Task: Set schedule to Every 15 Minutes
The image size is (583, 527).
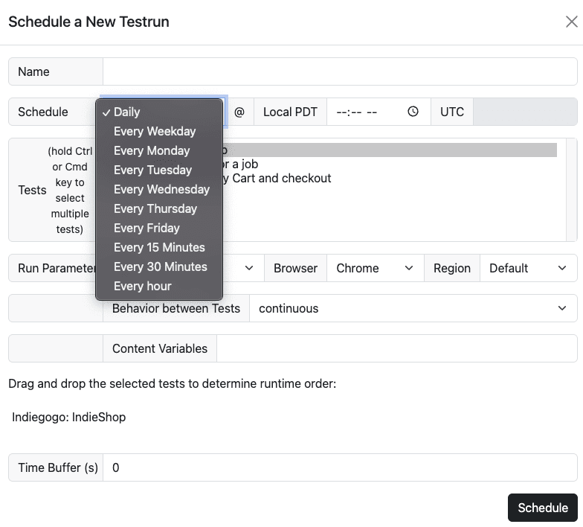Action: [159, 247]
